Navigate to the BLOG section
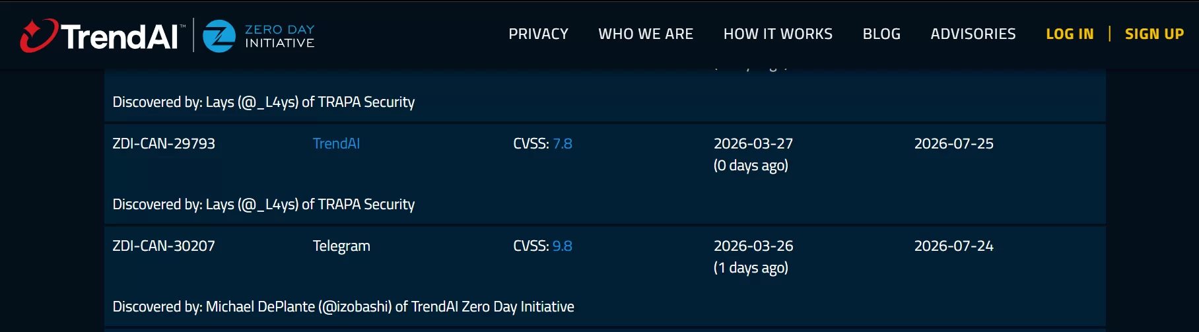Viewport: 1199px width, 332px height. 881,34
